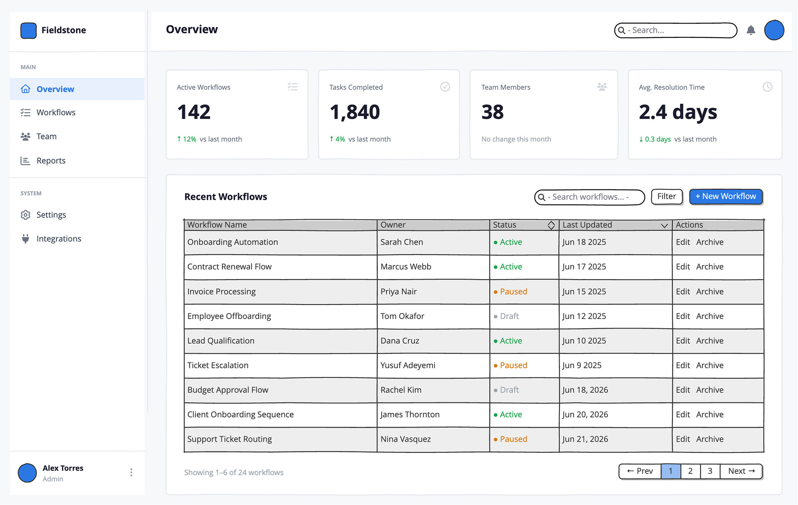Navigate to Reports in sidebar
Image resolution: width=798 pixels, height=505 pixels.
pyautogui.click(x=77, y=161)
